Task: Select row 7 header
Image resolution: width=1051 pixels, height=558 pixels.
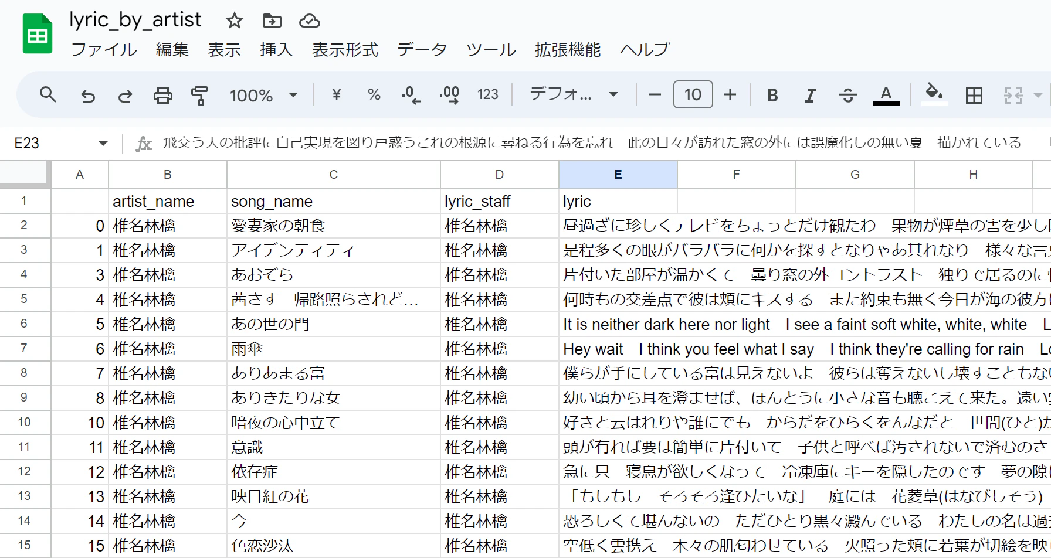Action: click(x=25, y=349)
